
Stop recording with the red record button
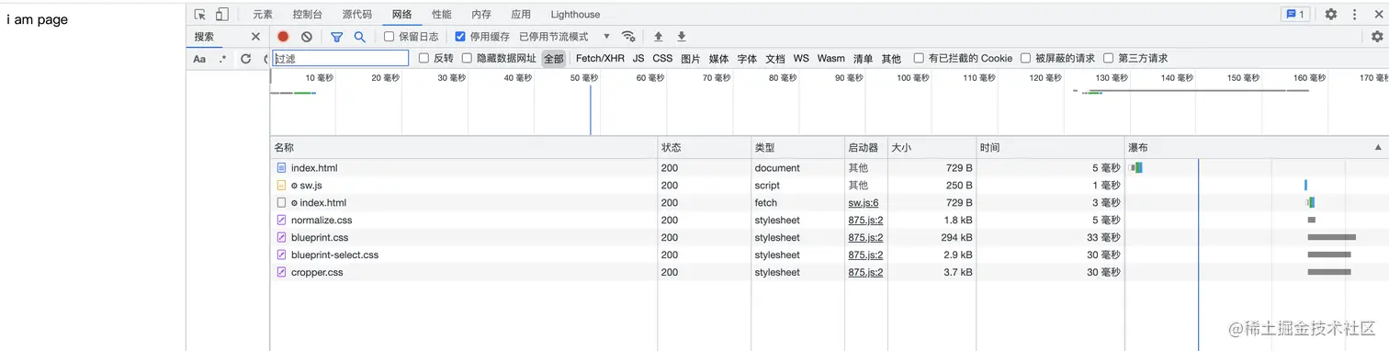pyautogui.click(x=283, y=37)
